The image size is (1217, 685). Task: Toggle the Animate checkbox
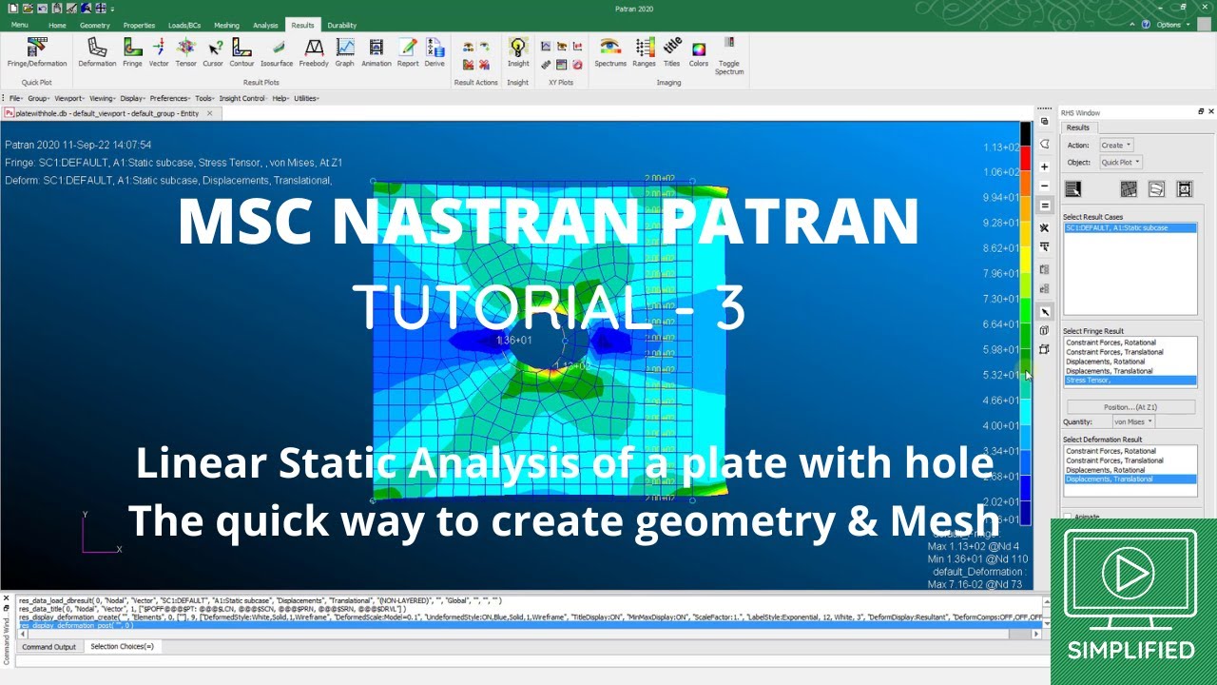(1068, 517)
